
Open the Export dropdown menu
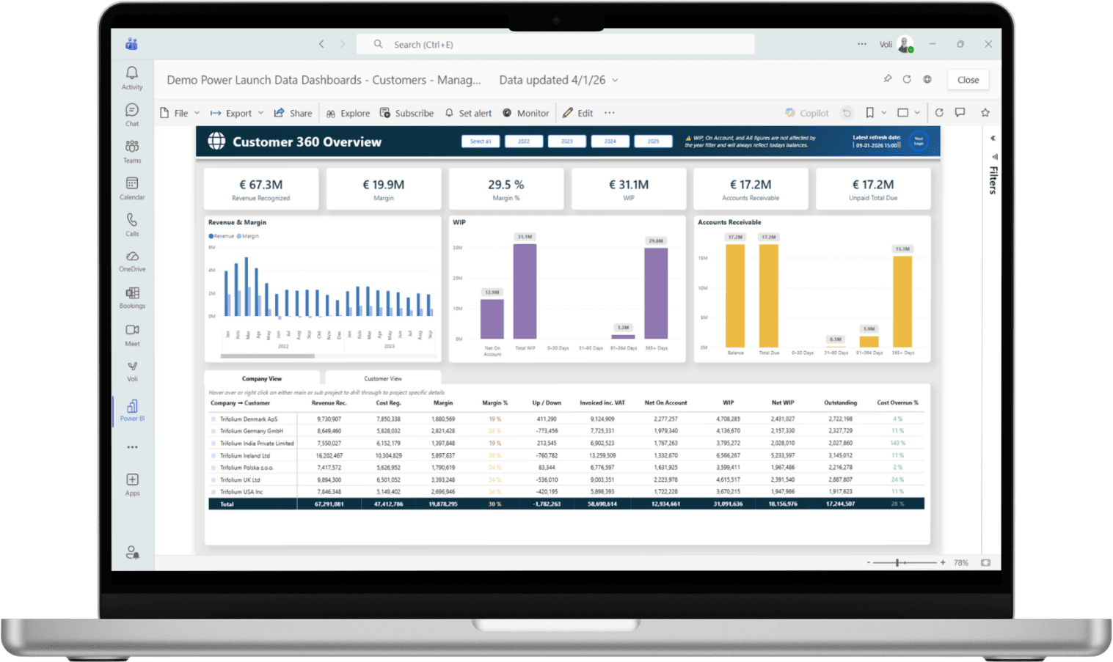pyautogui.click(x=231, y=113)
